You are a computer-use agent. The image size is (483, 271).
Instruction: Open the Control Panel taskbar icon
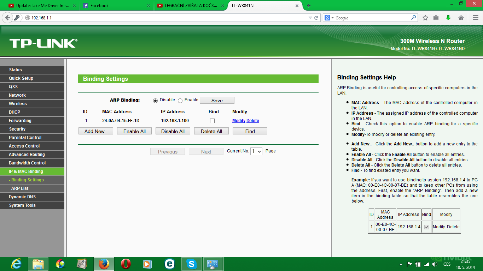pos(214,264)
